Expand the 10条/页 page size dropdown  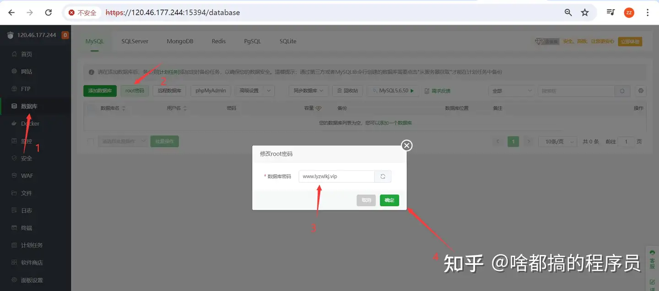point(557,142)
